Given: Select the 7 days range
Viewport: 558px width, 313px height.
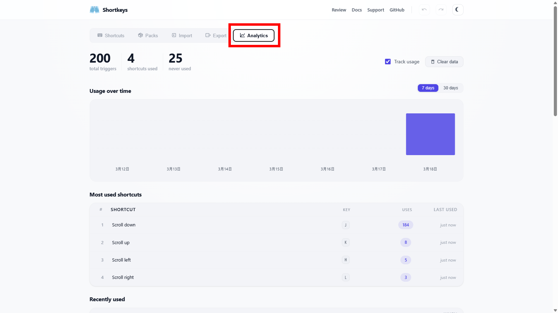Looking at the screenshot, I should click(x=428, y=88).
